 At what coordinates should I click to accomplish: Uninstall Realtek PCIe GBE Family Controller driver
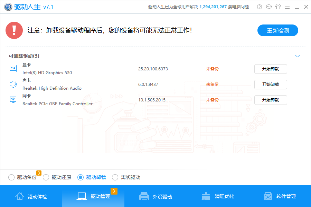pyautogui.click(x=271, y=100)
